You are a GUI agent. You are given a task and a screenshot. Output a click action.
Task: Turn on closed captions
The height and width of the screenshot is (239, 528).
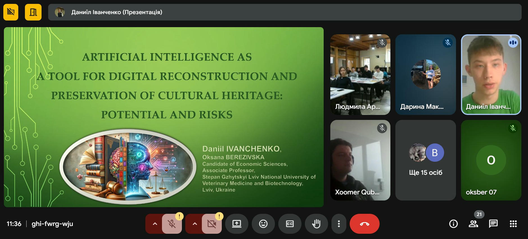[x=290, y=224]
